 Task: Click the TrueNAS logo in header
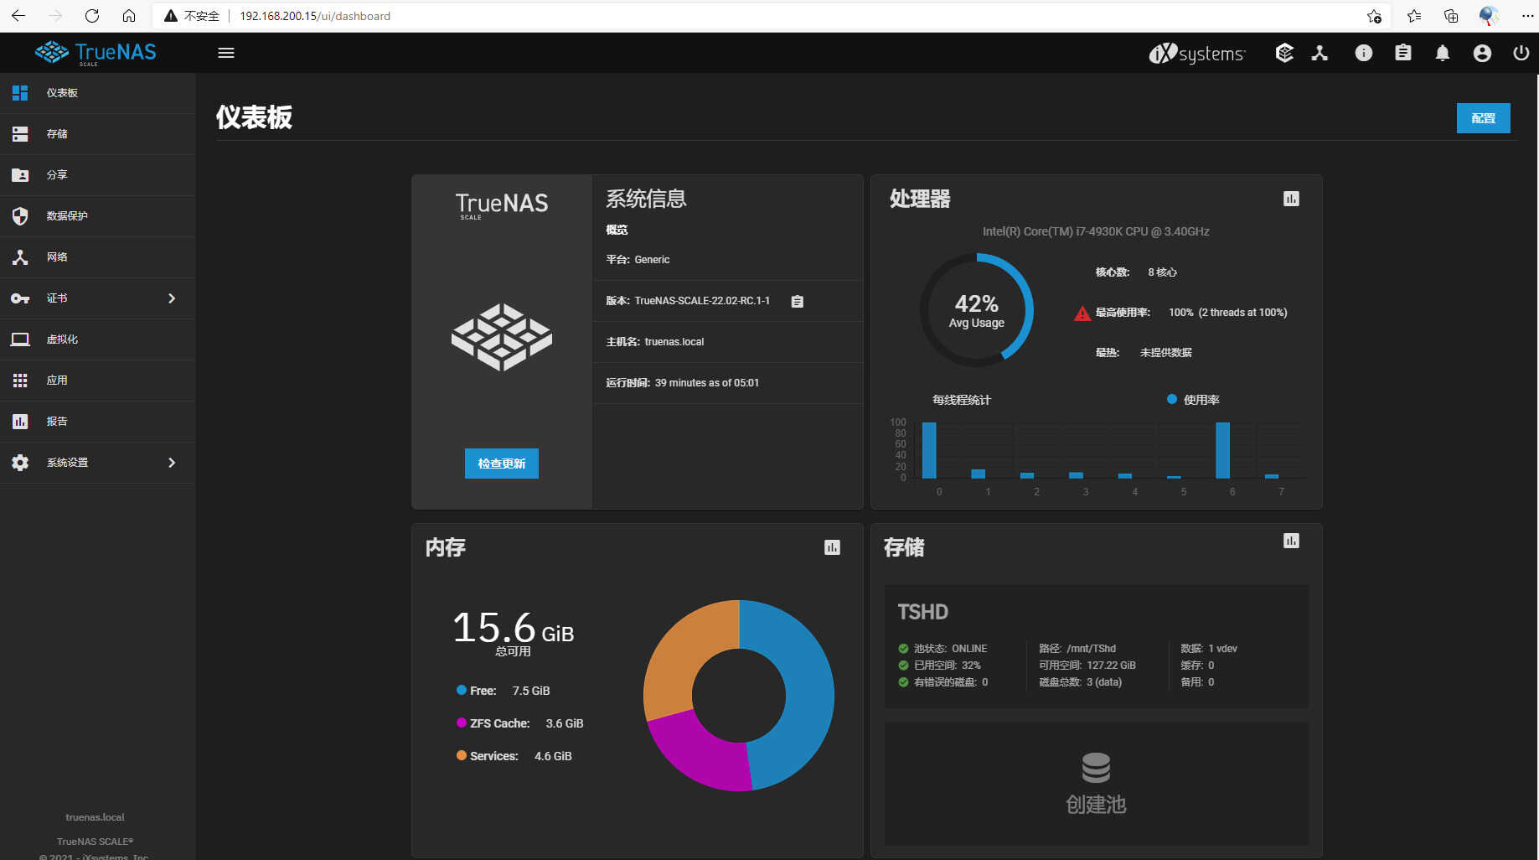96,53
